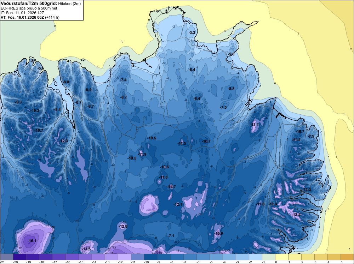Viewport: 354px width, 264px height.
Task: Click the -21 label on the legend
Action: pyautogui.click(x=2, y=262)
